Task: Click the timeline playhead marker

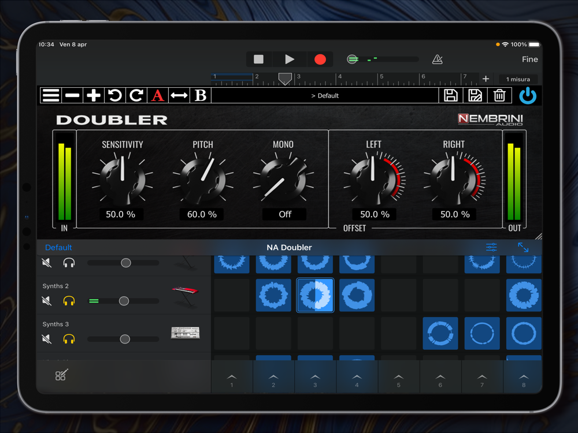Action: click(x=285, y=79)
